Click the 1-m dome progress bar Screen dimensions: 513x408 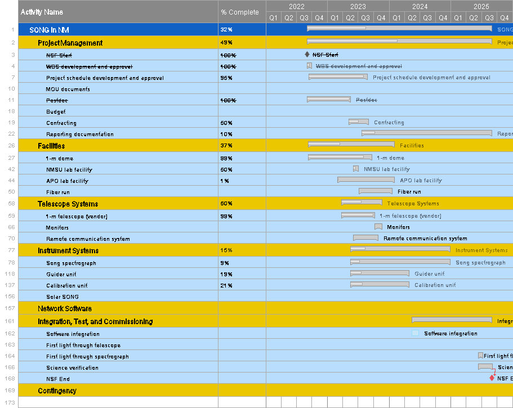pyautogui.click(x=340, y=158)
